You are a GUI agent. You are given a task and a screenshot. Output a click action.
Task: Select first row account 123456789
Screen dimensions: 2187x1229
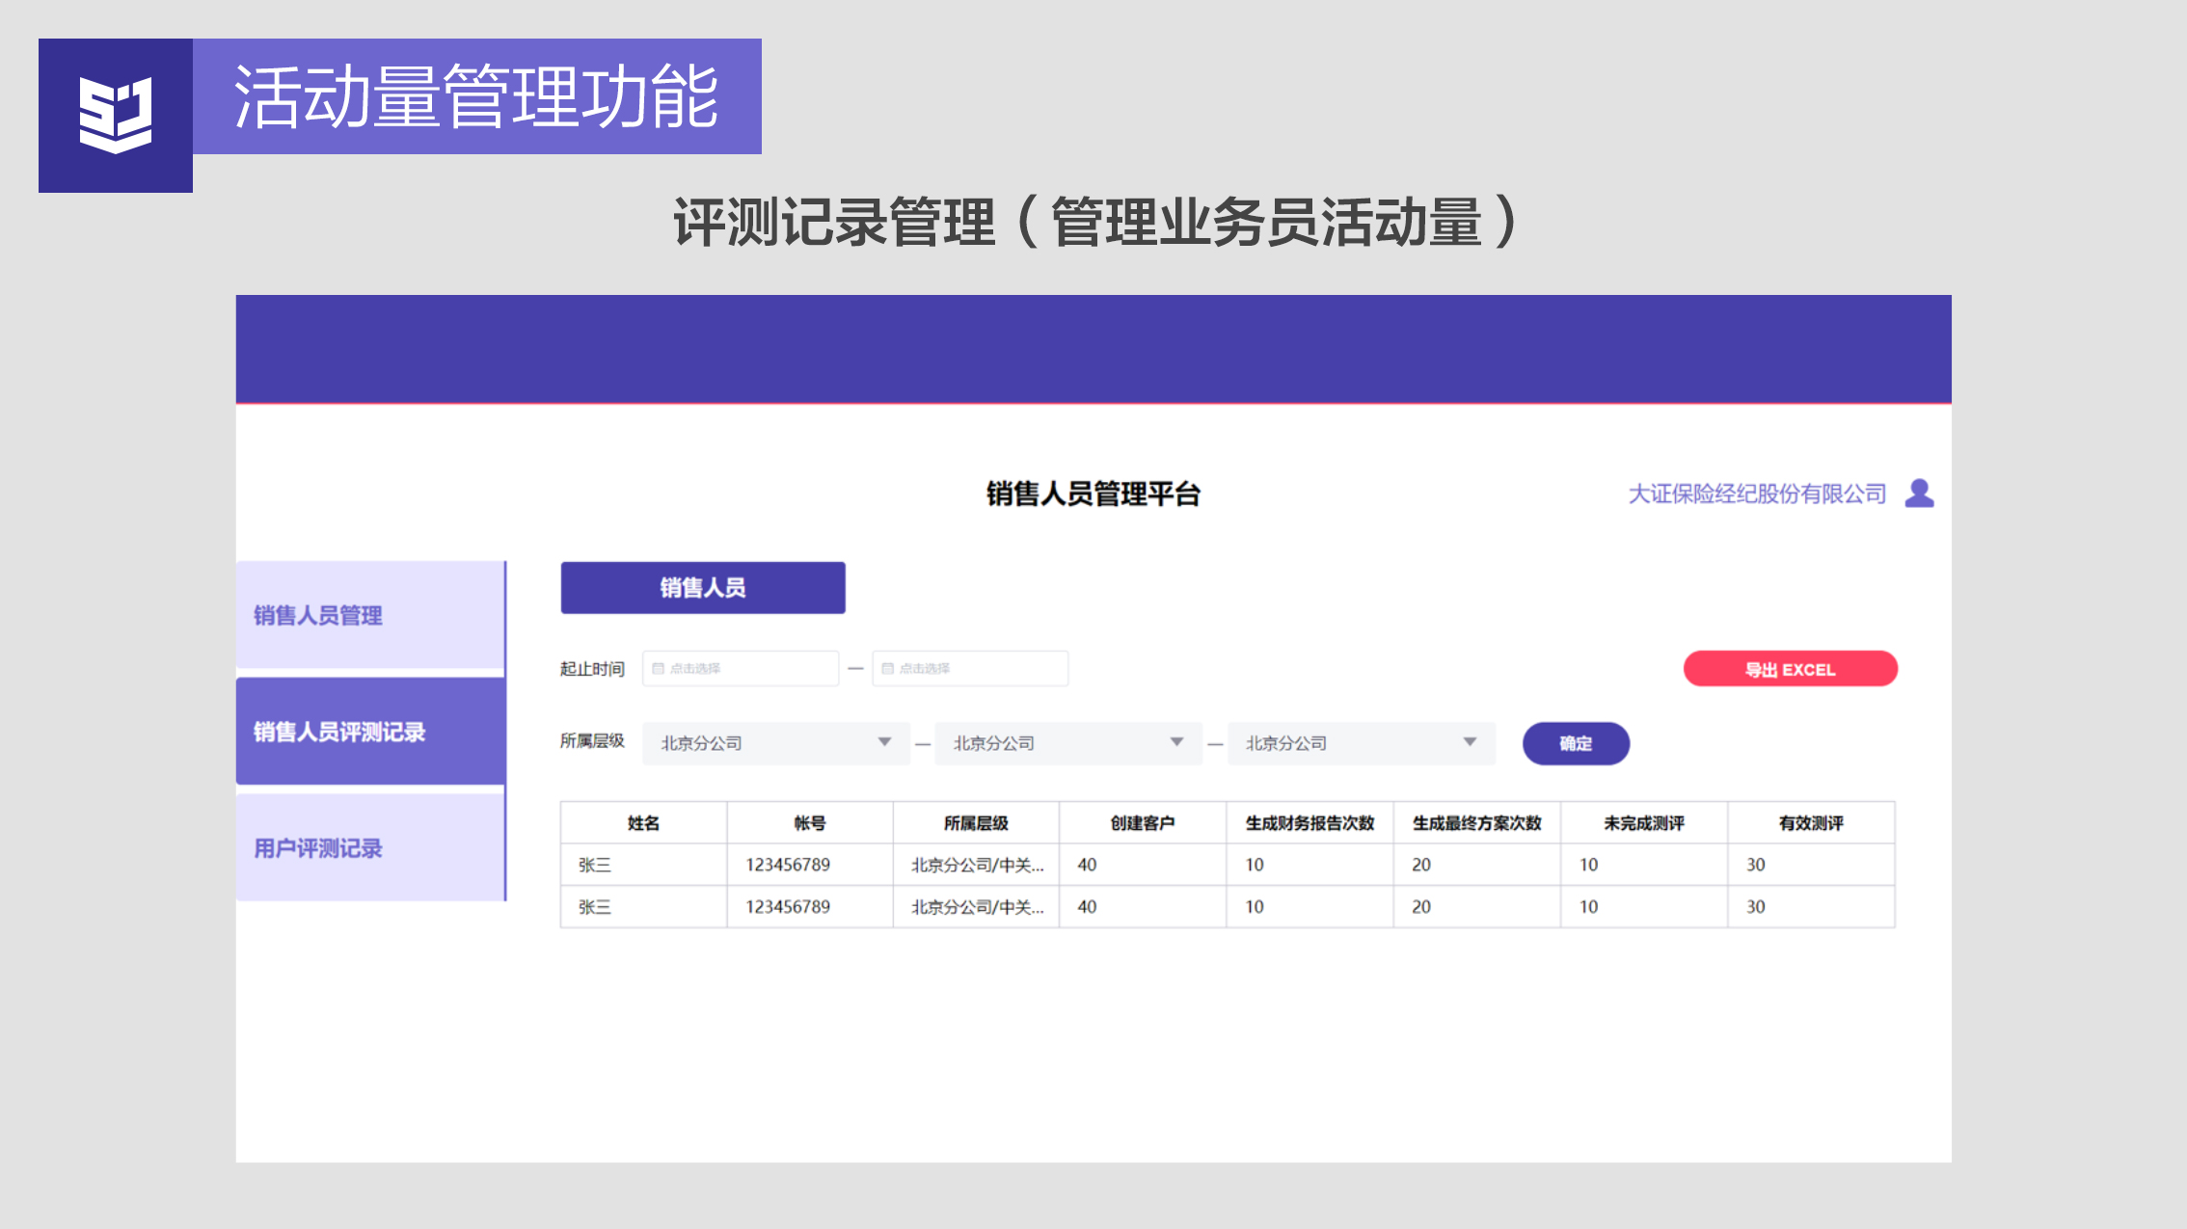[x=788, y=865]
